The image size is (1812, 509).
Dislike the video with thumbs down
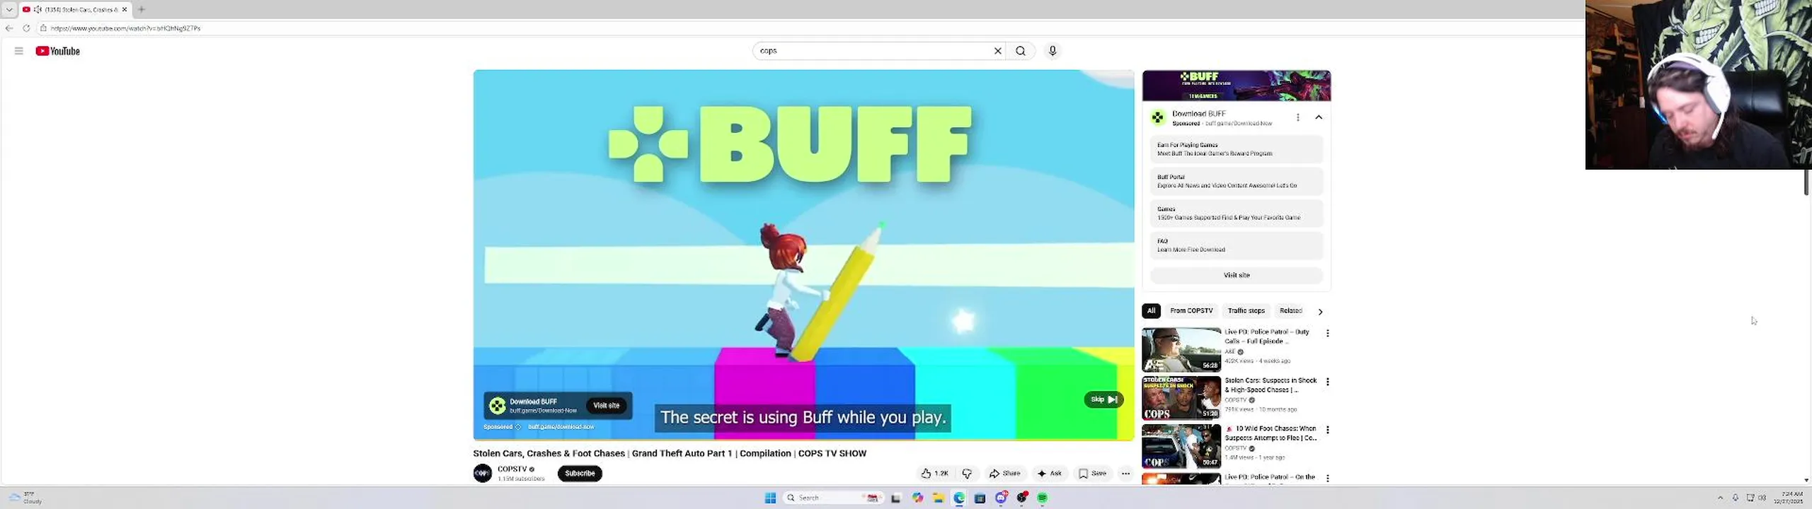(x=968, y=474)
